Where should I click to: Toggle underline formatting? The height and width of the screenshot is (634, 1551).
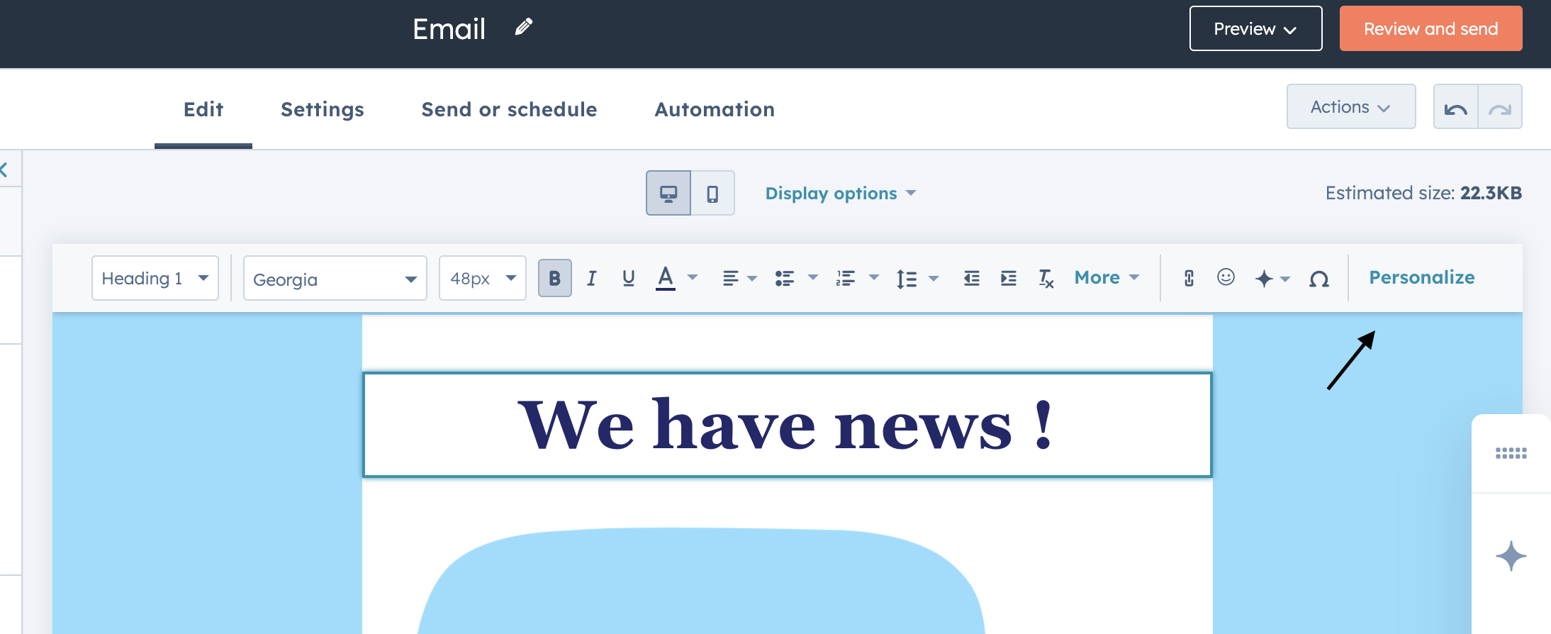[x=629, y=278]
